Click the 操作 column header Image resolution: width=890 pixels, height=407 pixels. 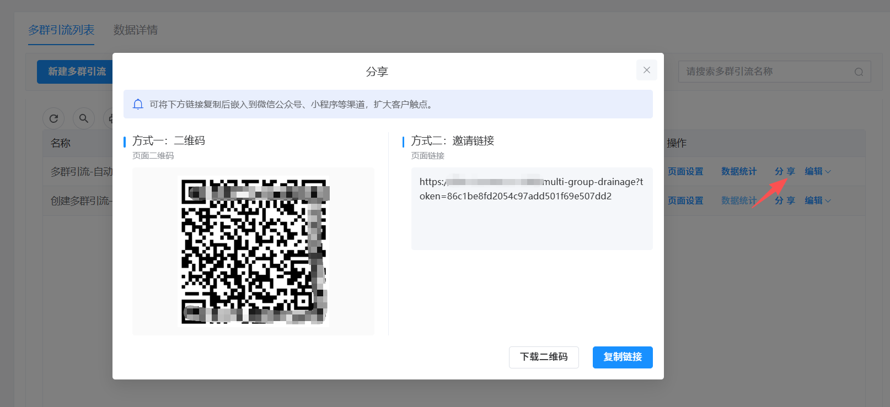coord(677,143)
